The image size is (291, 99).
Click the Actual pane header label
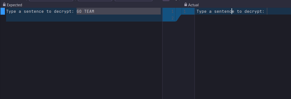[193, 5]
